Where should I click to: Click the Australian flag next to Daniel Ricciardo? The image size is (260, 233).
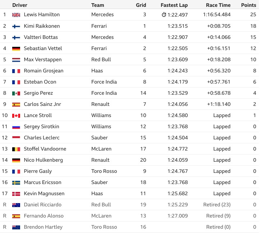(x=16, y=205)
